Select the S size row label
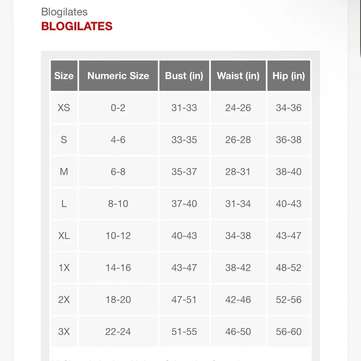 64,140
